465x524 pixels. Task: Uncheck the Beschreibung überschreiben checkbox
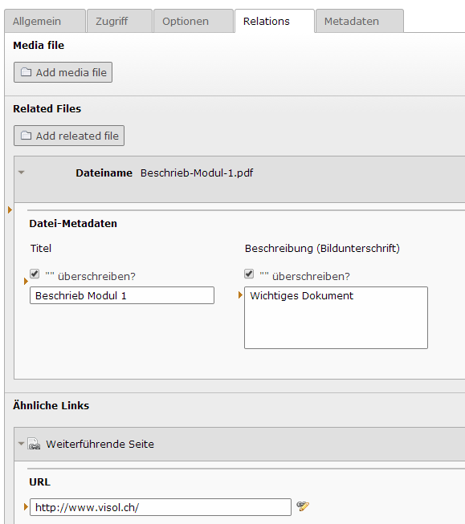[x=249, y=274]
